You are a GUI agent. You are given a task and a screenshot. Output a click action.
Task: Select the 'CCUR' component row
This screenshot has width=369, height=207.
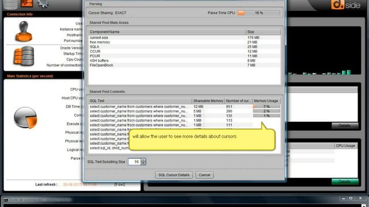point(184,51)
